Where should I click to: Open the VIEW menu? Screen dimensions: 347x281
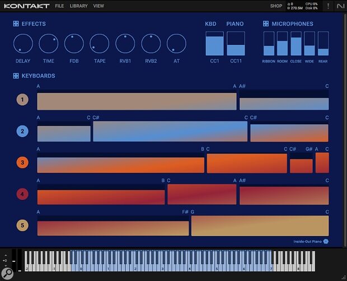99,6
